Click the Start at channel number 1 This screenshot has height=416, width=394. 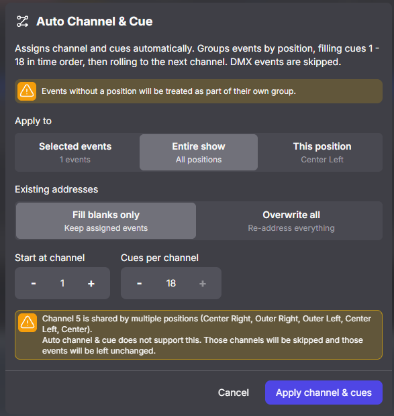(62, 283)
